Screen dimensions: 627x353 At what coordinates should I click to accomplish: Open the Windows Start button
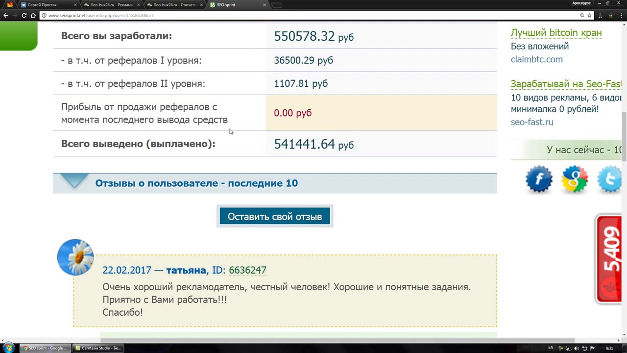pos(8,348)
